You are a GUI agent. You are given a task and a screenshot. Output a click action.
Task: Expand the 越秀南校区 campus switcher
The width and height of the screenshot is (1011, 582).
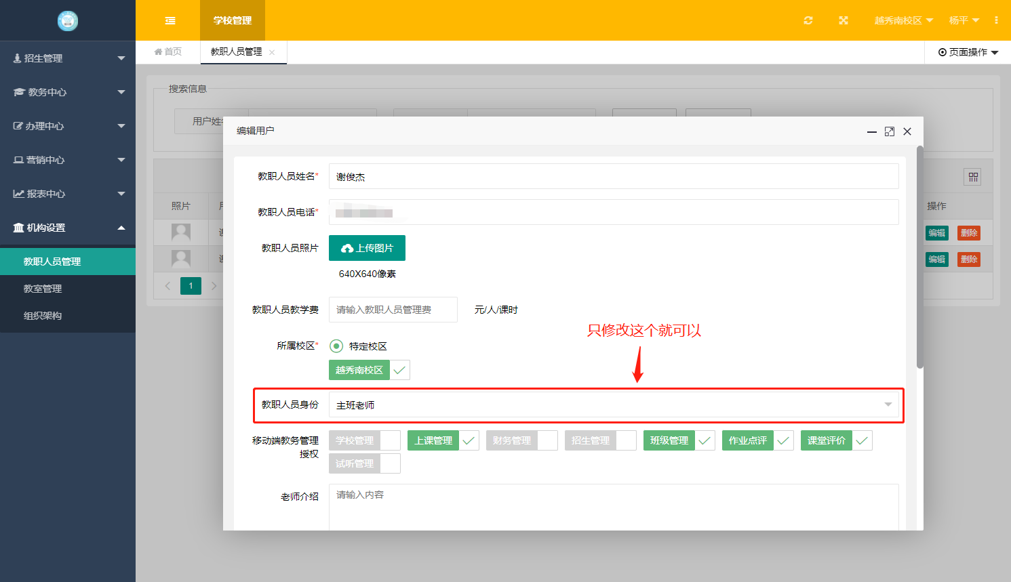click(x=903, y=20)
